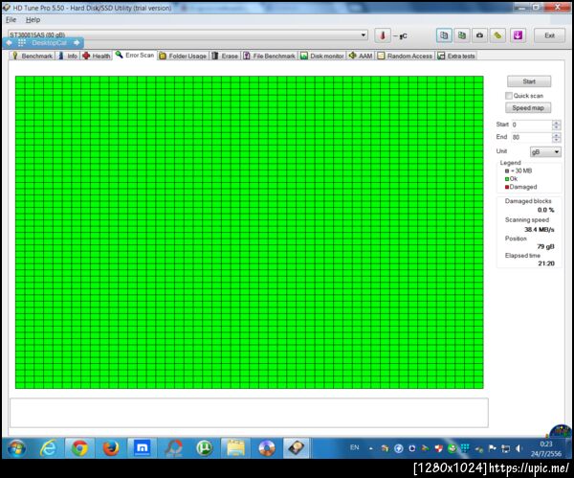Click the red Damaged legend swatch
The height and width of the screenshot is (478, 574).
point(507,187)
